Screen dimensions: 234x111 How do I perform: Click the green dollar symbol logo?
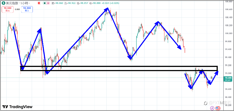(4, 3)
